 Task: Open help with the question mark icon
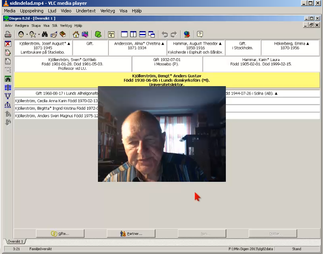[200, 34]
